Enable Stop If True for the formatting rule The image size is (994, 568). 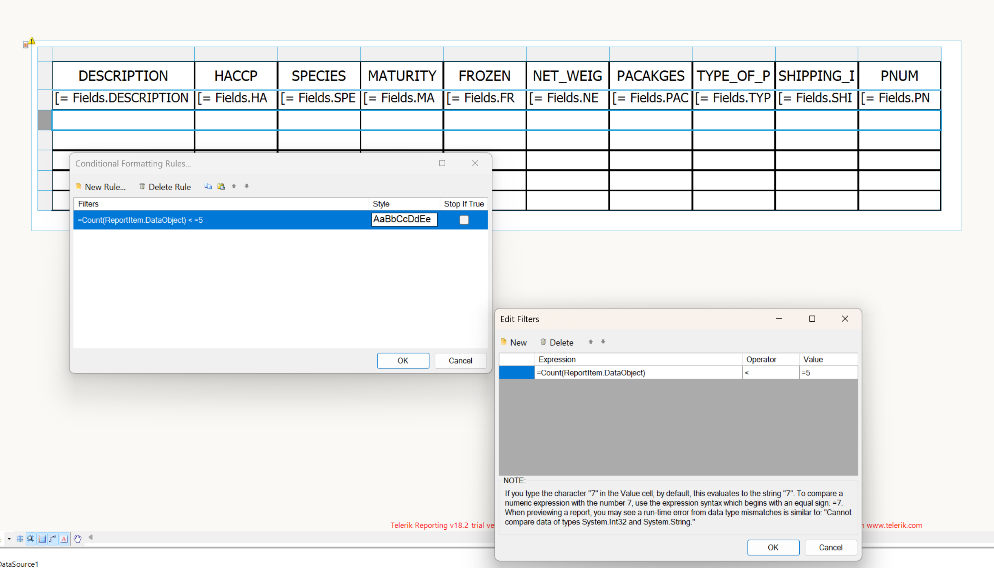pyautogui.click(x=464, y=219)
